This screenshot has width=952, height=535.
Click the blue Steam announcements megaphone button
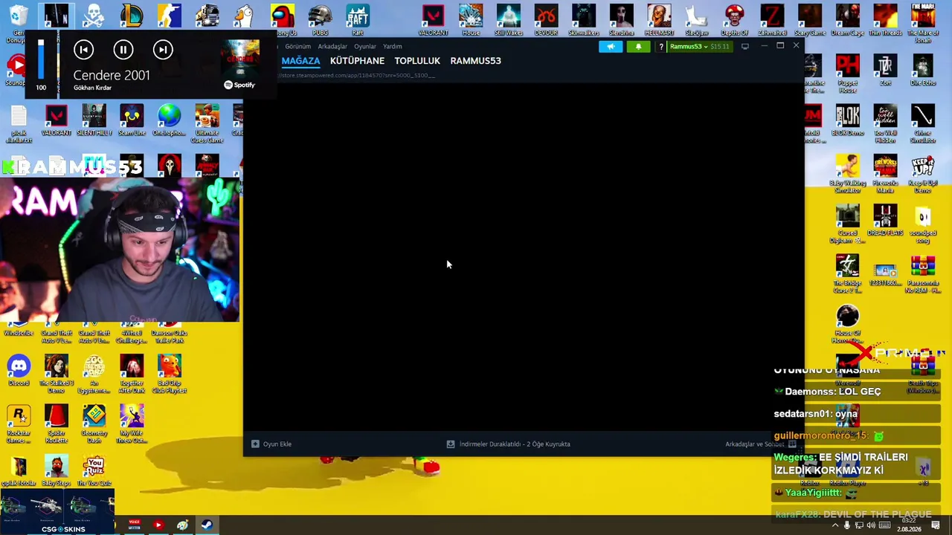(611, 47)
